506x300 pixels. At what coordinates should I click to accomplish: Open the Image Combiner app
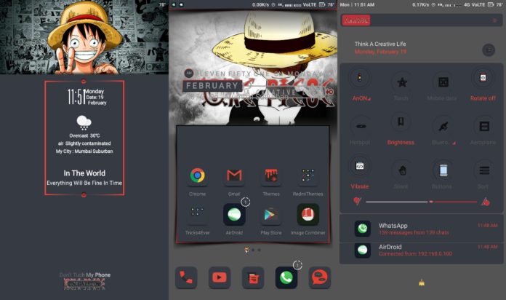308,214
